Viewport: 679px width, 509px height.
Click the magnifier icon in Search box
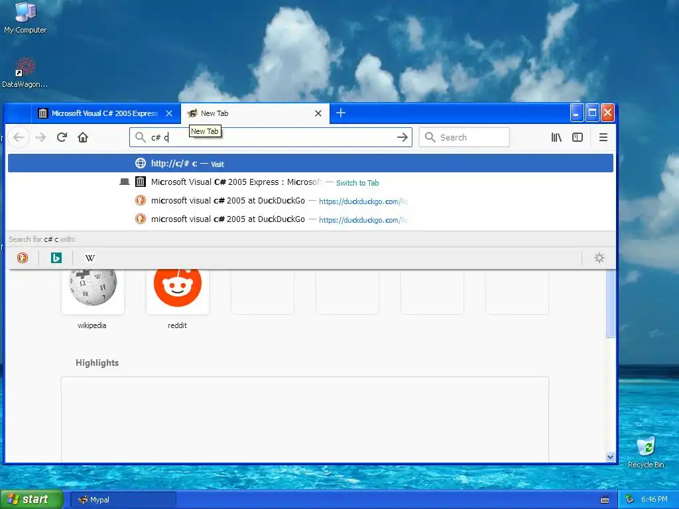(430, 137)
